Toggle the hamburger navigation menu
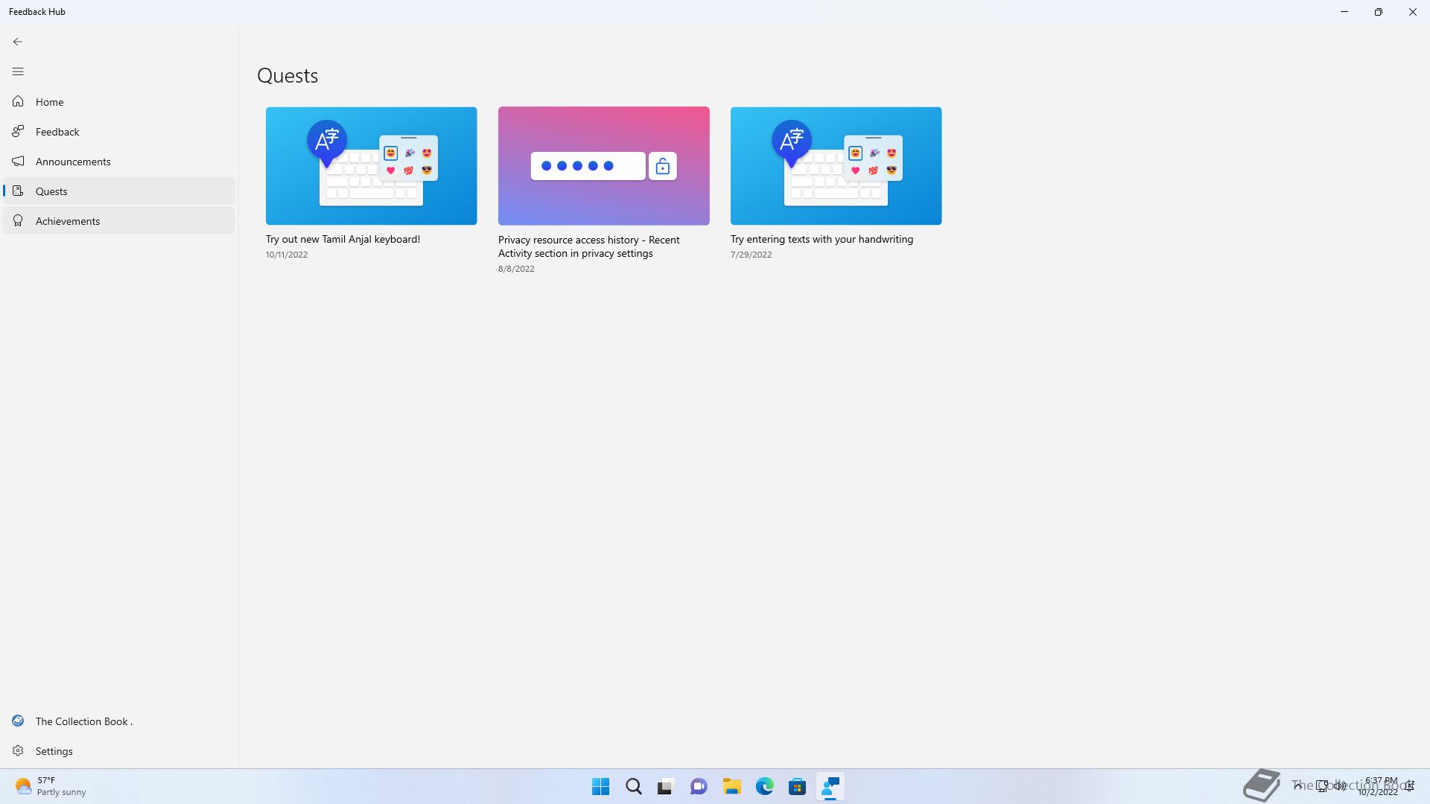Image resolution: width=1430 pixels, height=804 pixels. [18, 71]
